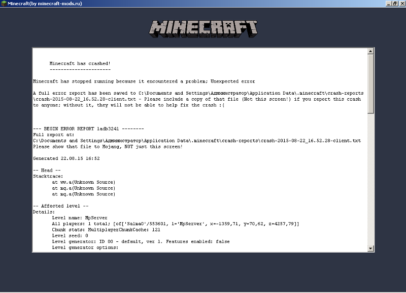Click the 'Level name: MpServer' line
This screenshot has width=406, height=293.
(80, 218)
